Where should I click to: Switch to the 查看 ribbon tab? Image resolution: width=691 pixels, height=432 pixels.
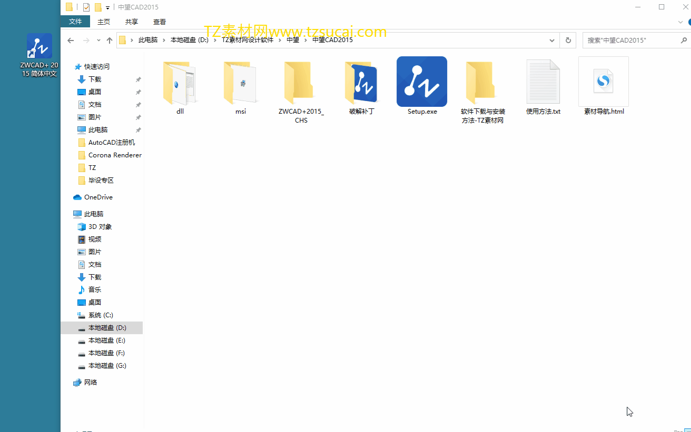(x=160, y=22)
